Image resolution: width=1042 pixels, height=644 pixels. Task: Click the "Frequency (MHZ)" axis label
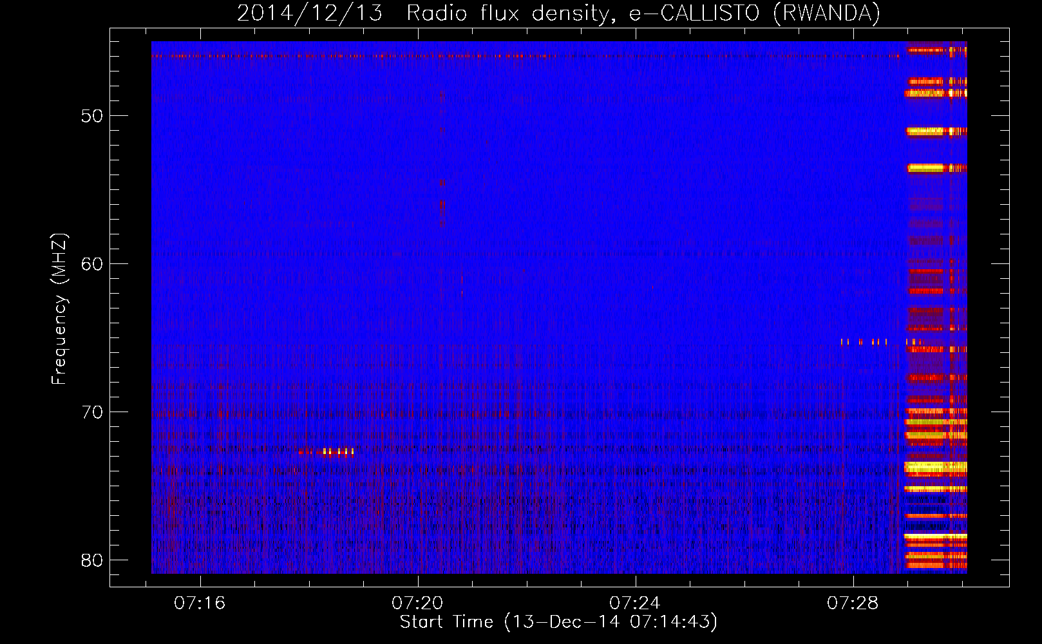coord(59,308)
